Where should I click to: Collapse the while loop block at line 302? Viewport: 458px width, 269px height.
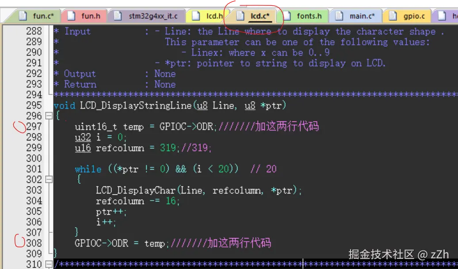(x=49, y=179)
